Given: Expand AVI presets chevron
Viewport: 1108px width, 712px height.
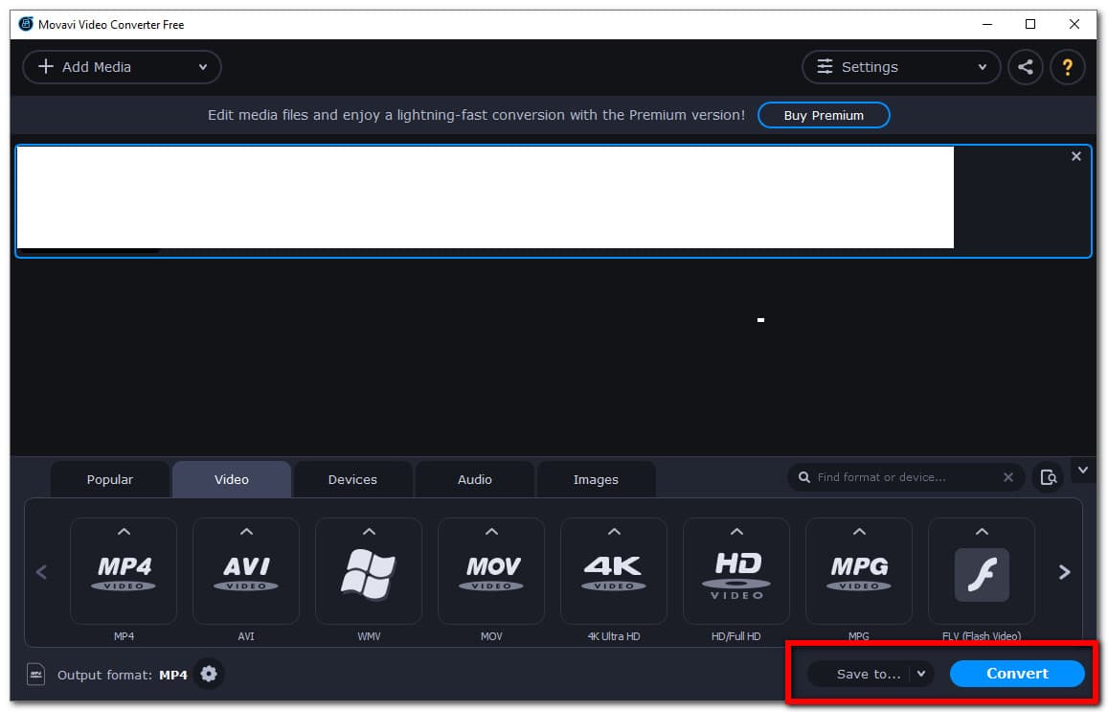Looking at the screenshot, I should point(246,532).
